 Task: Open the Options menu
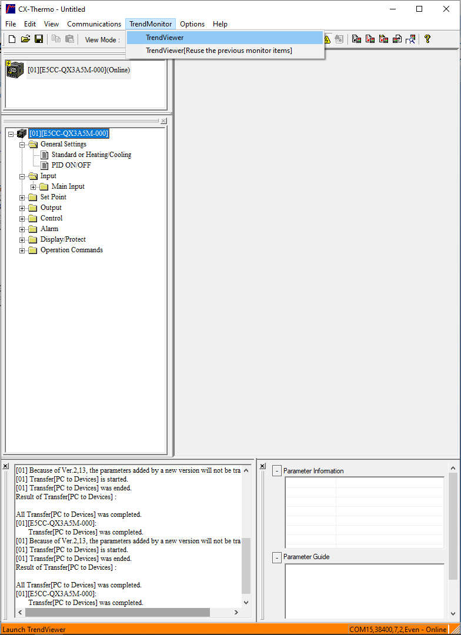pos(192,24)
